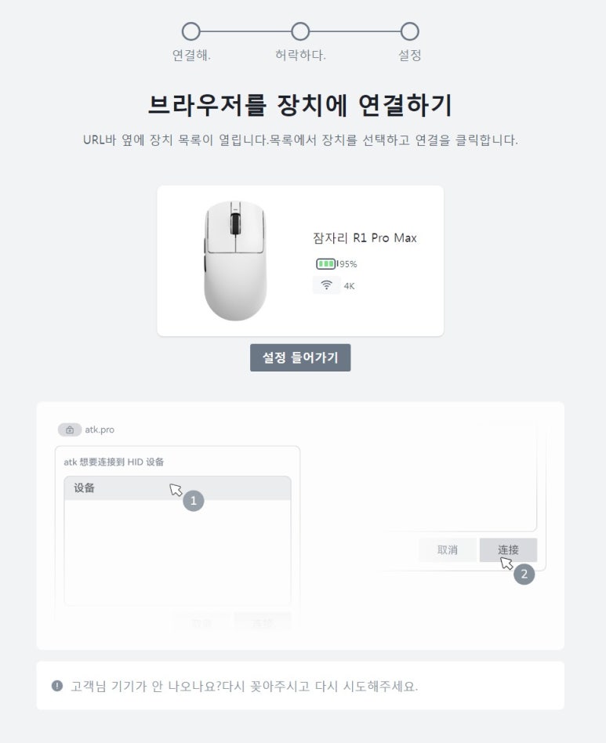The width and height of the screenshot is (606, 743).
Task: Select the 설정 step circle
Action: coord(408,33)
